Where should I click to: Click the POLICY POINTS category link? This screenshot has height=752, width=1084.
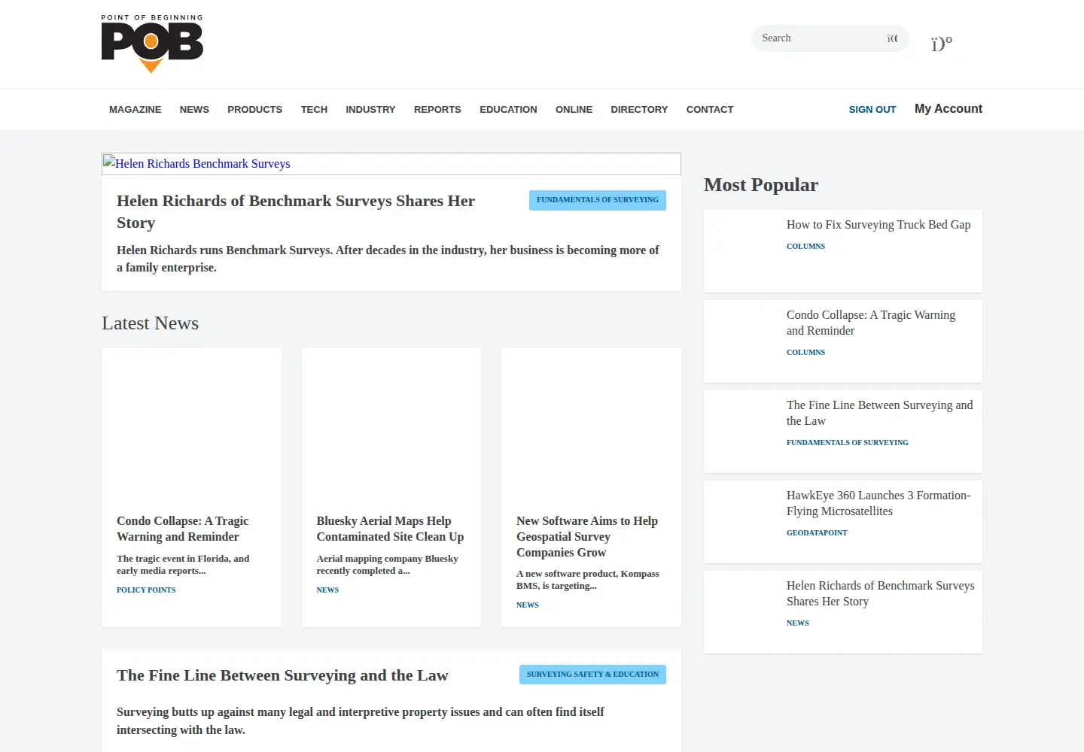click(146, 590)
